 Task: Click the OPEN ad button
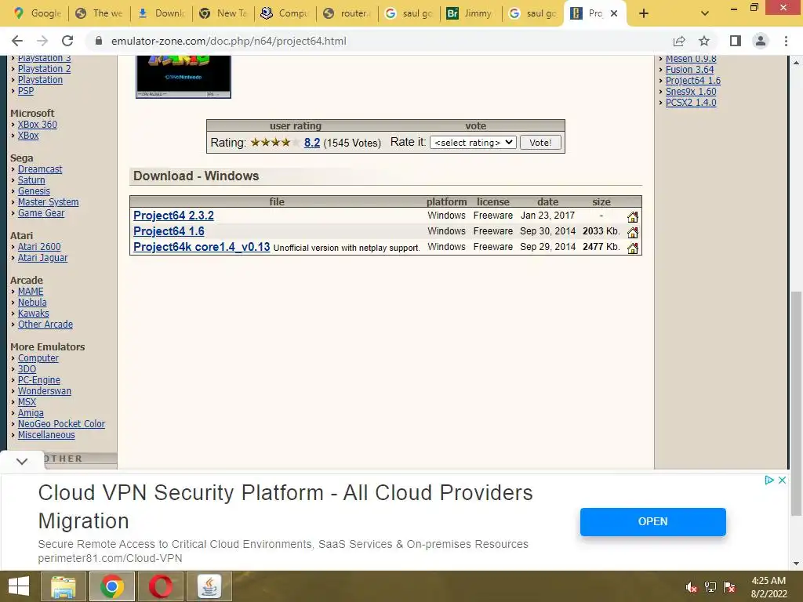point(653,521)
